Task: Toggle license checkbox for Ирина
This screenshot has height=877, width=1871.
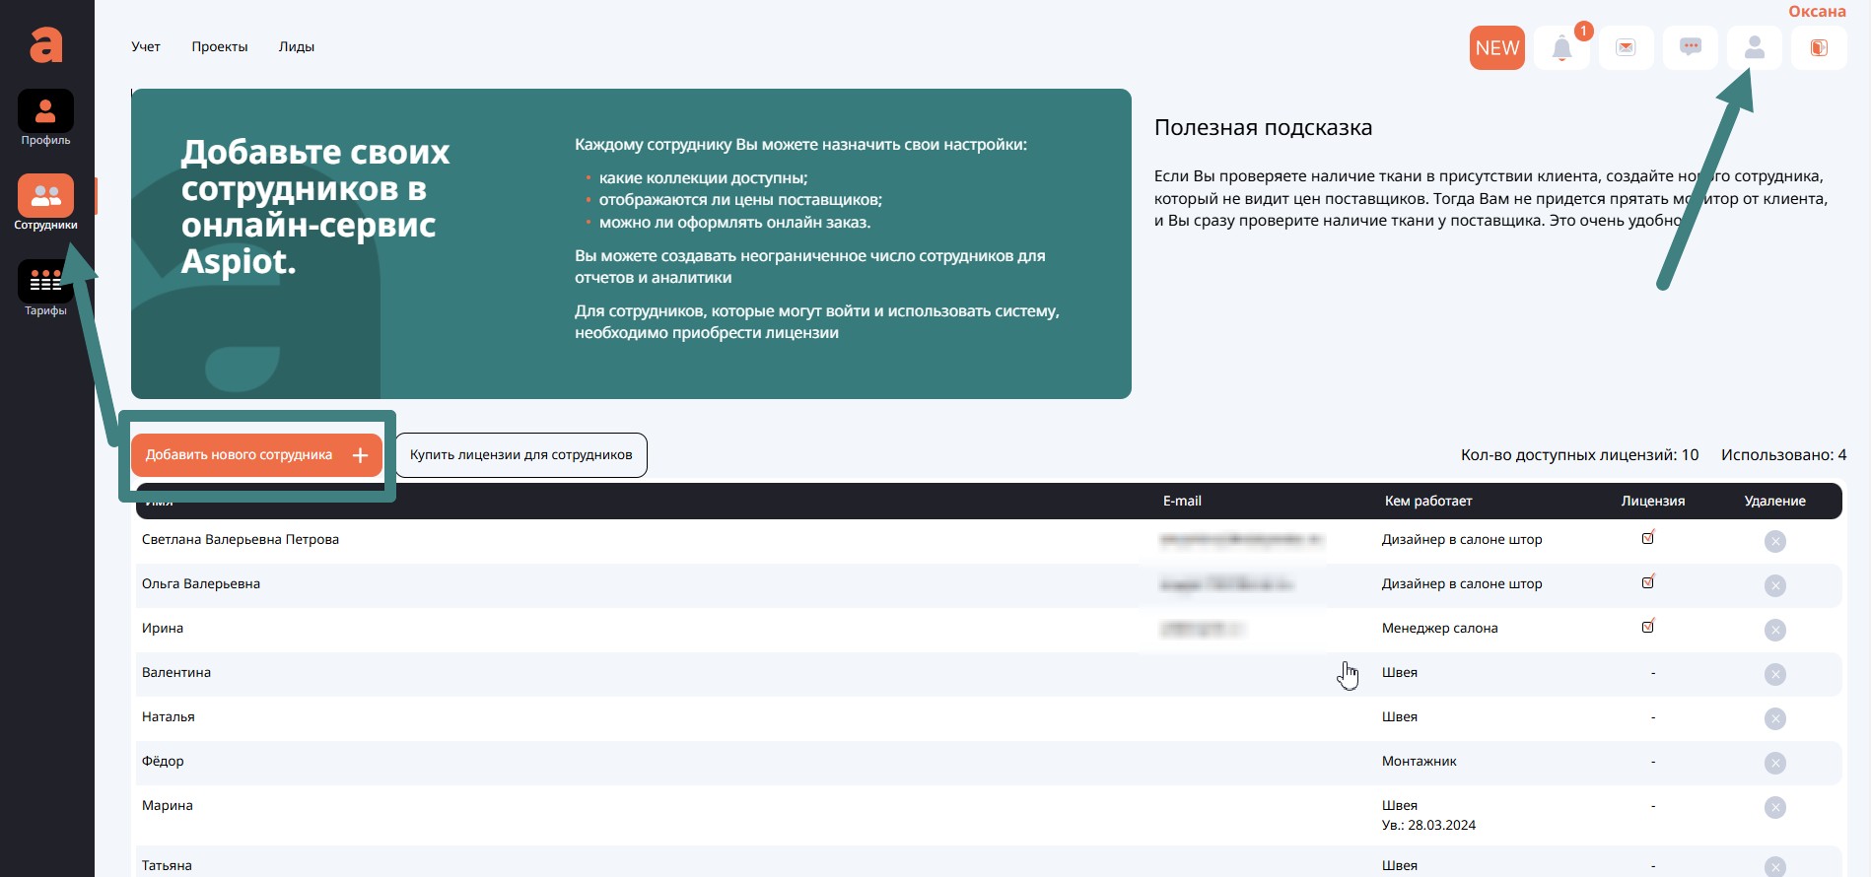Action: tap(1647, 627)
